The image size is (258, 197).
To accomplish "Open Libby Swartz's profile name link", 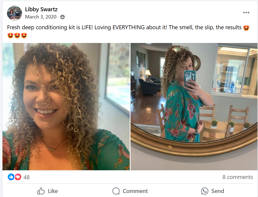I will (x=41, y=9).
